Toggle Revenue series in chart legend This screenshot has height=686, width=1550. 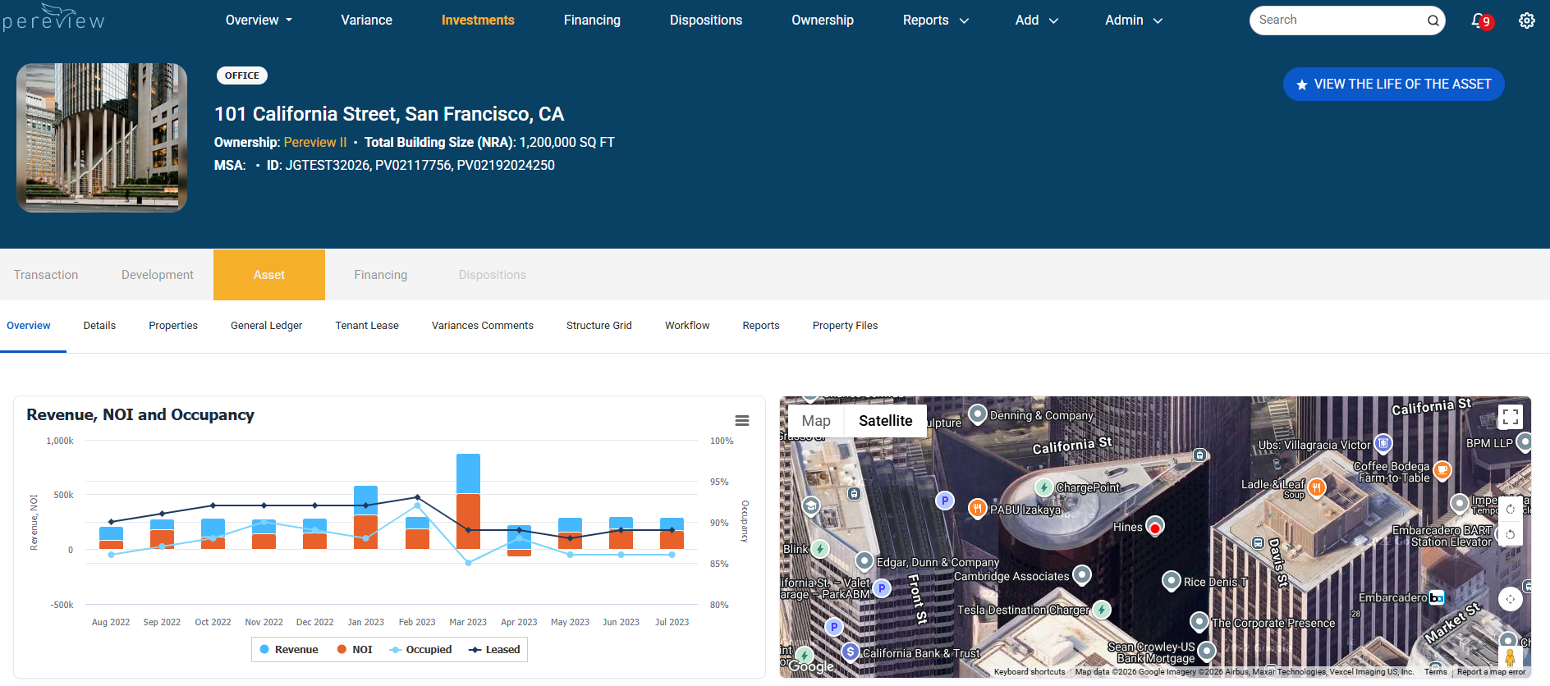click(x=288, y=650)
